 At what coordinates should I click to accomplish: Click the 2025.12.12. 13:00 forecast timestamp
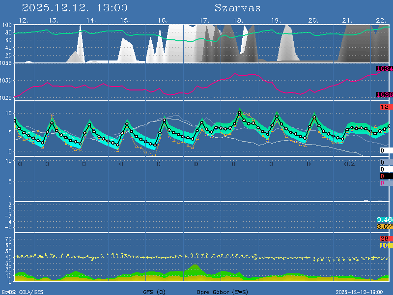[x=75, y=8]
